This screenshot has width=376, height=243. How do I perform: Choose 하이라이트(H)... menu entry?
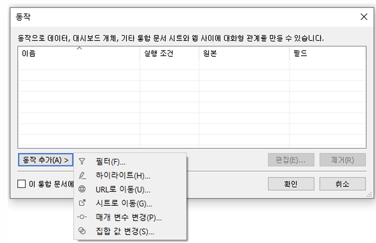coord(130,175)
